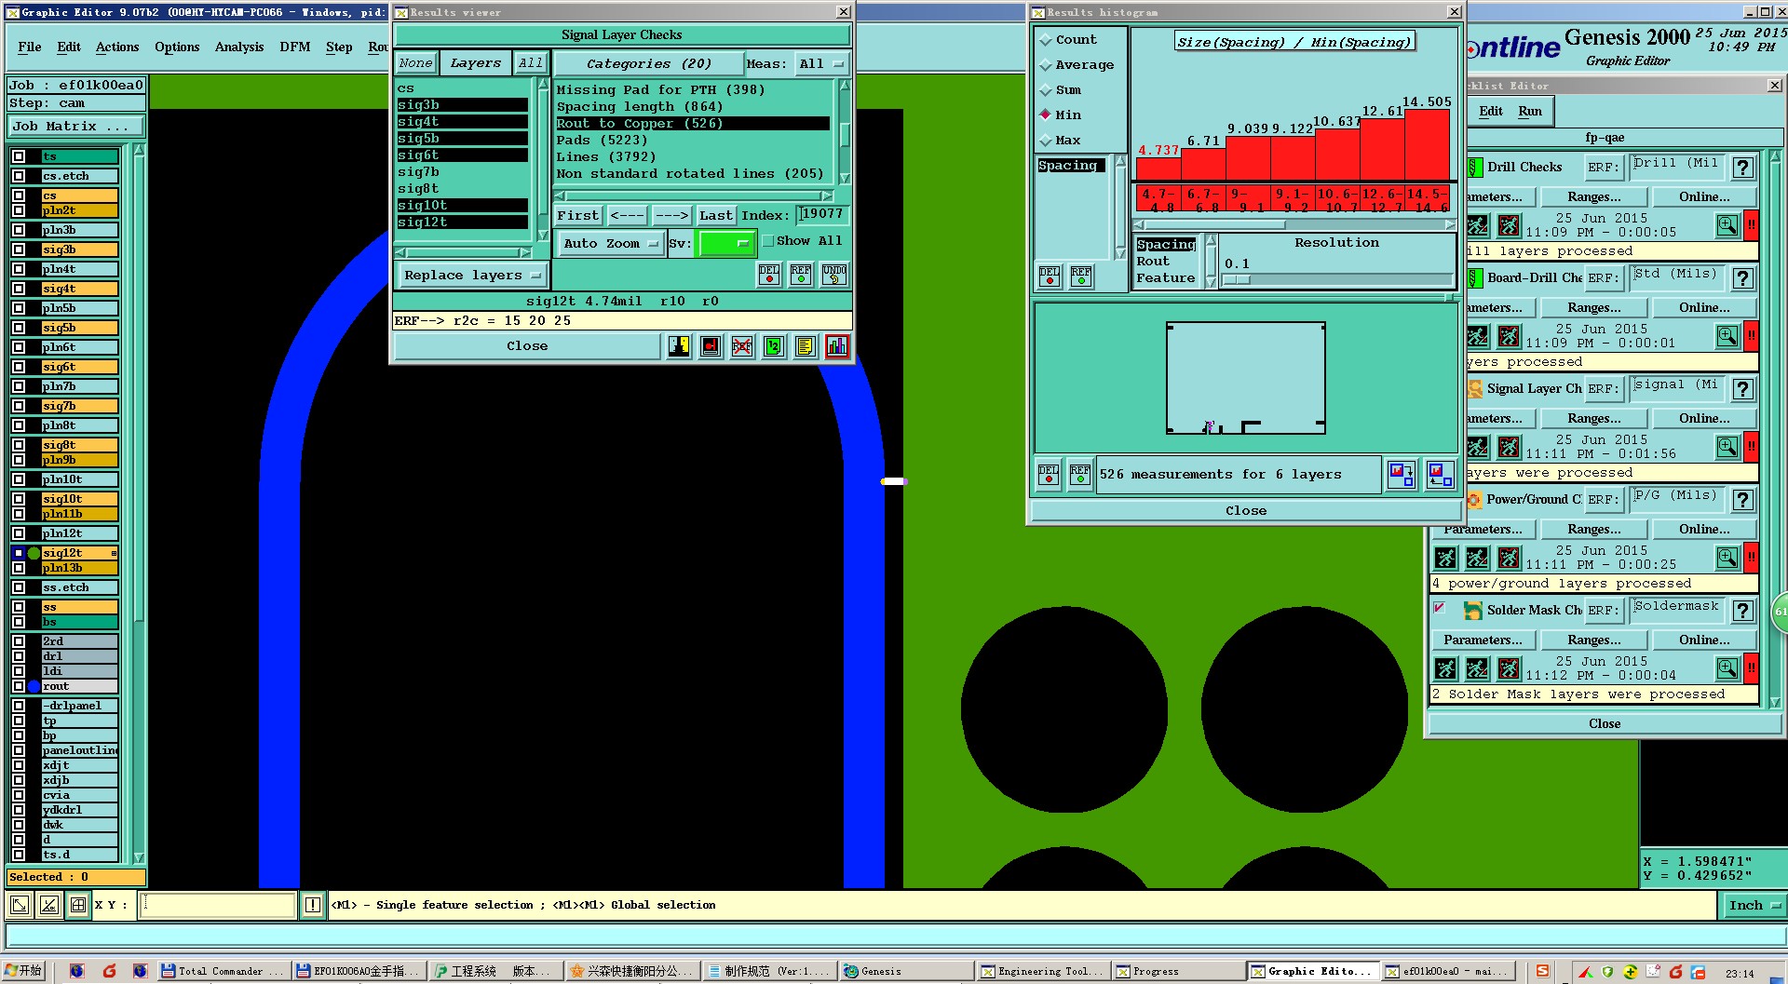Select the Count radio option in histogram
This screenshot has height=984, width=1788.
pos(1046,40)
